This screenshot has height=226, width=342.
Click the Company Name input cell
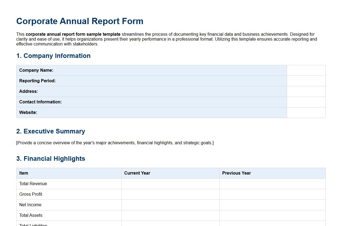[306, 70]
